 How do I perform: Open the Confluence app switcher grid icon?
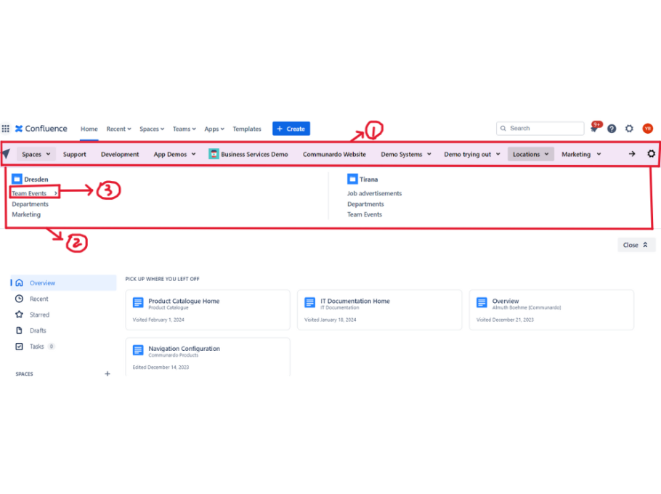click(x=7, y=129)
